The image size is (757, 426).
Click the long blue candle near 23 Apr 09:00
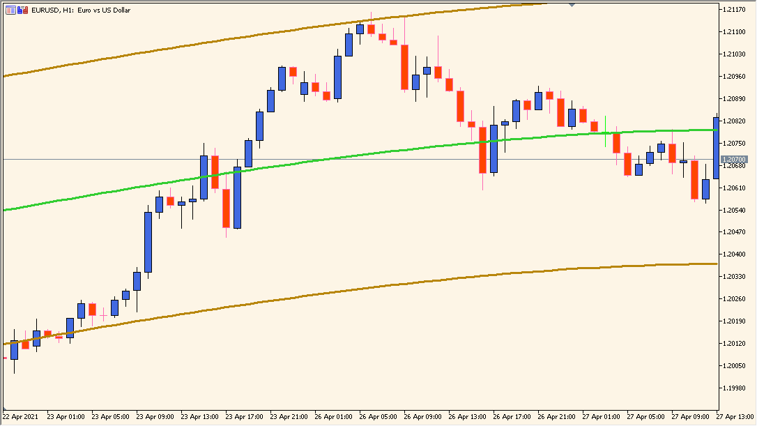[147, 241]
